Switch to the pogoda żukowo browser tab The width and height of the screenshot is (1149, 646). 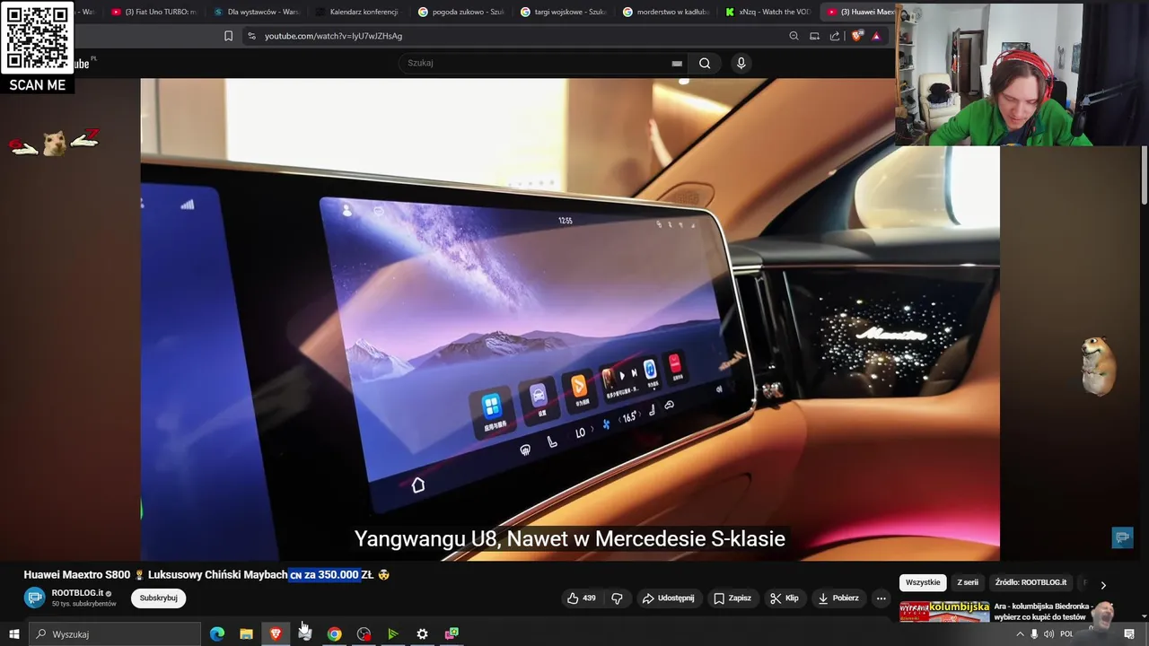[x=460, y=12]
